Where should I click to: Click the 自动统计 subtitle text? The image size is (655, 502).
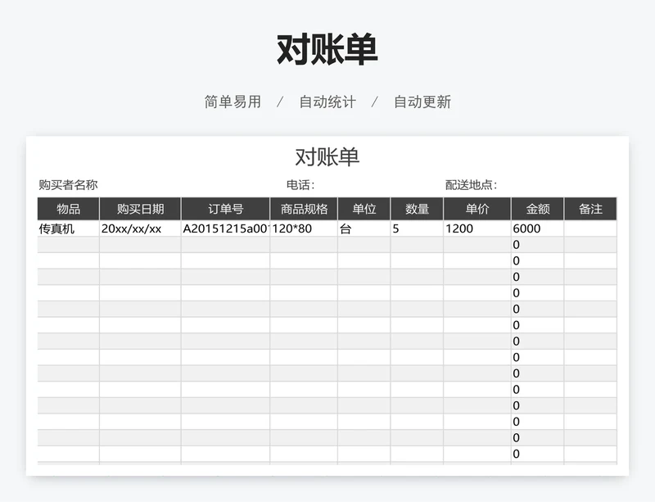click(327, 102)
